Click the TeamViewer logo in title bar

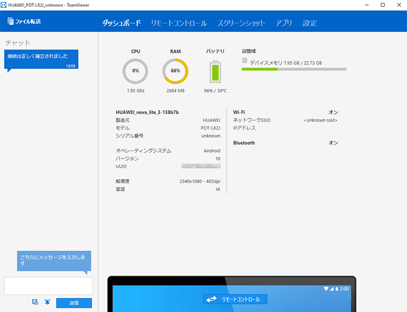coord(4,5)
